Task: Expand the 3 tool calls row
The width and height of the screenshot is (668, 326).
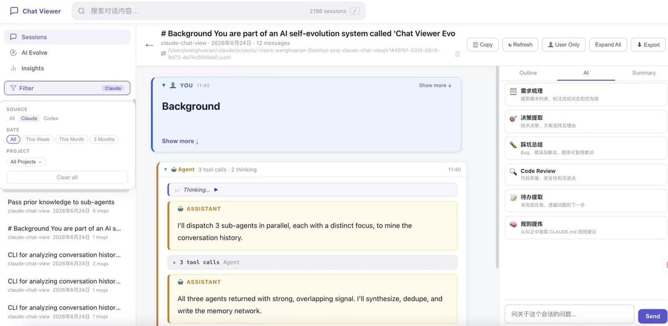Action: pyautogui.click(x=312, y=262)
